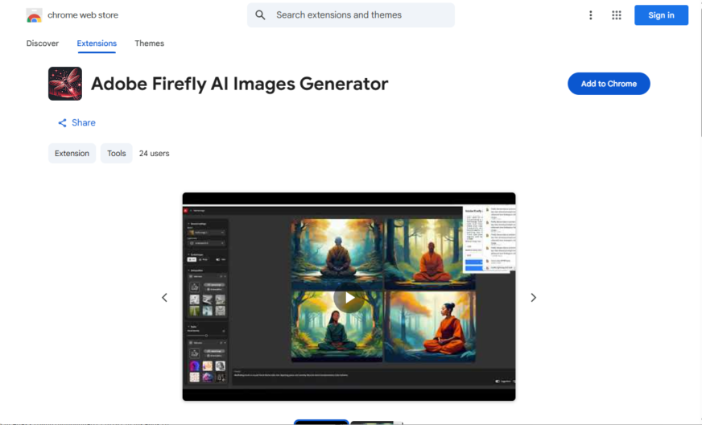Select the Extensions tab

point(97,43)
